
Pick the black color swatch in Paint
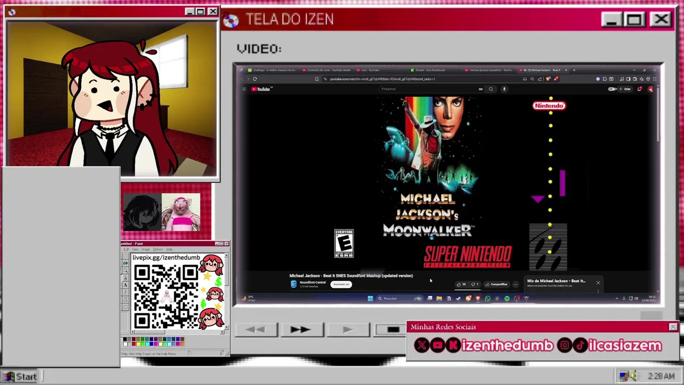(x=125, y=339)
